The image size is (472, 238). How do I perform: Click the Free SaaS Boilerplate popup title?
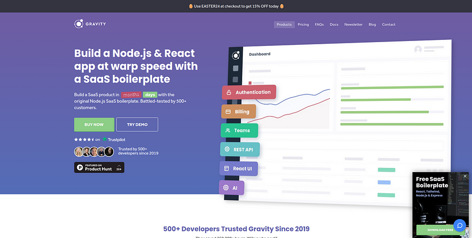(x=432, y=182)
